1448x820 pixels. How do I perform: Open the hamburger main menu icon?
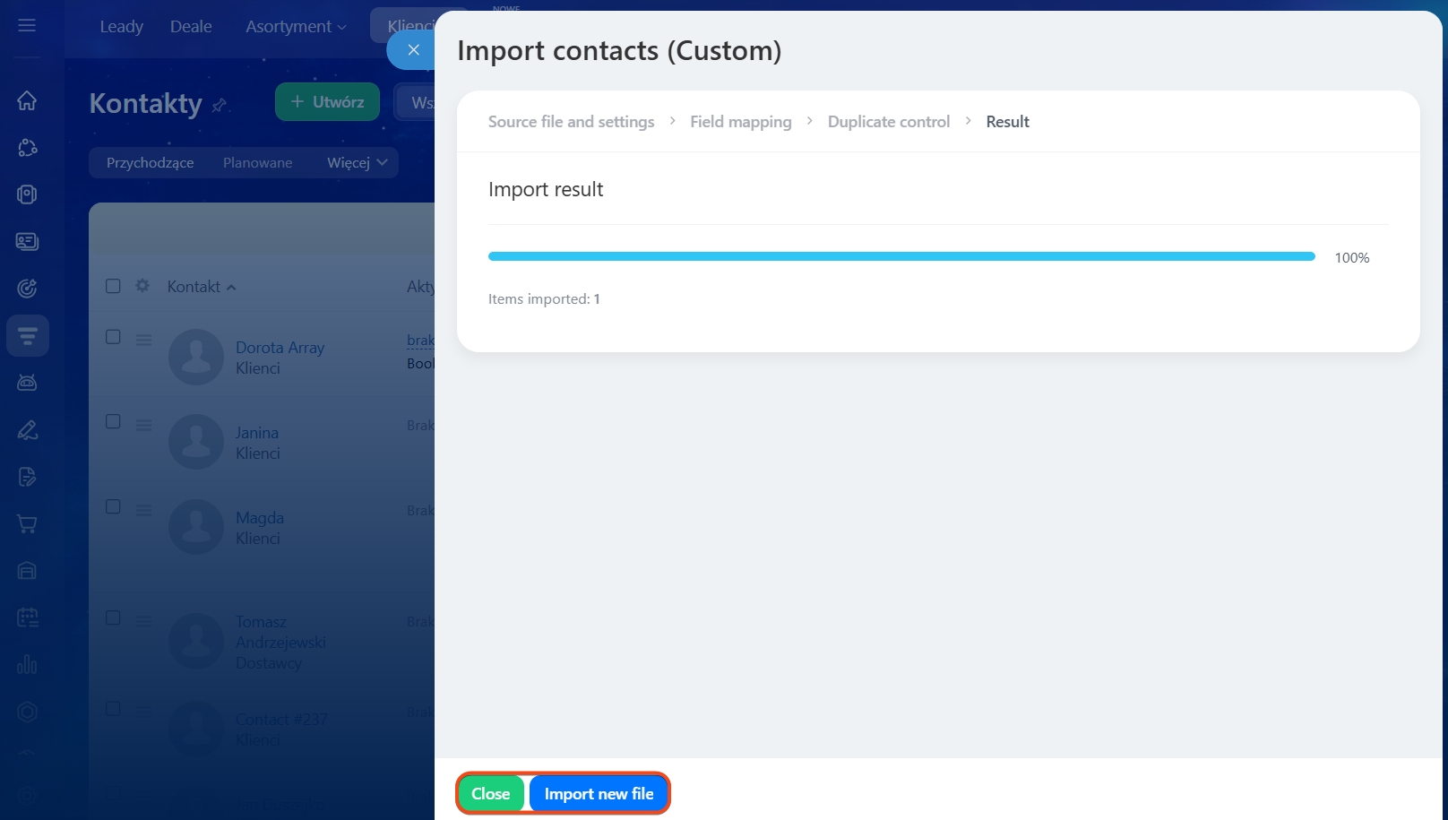point(27,26)
